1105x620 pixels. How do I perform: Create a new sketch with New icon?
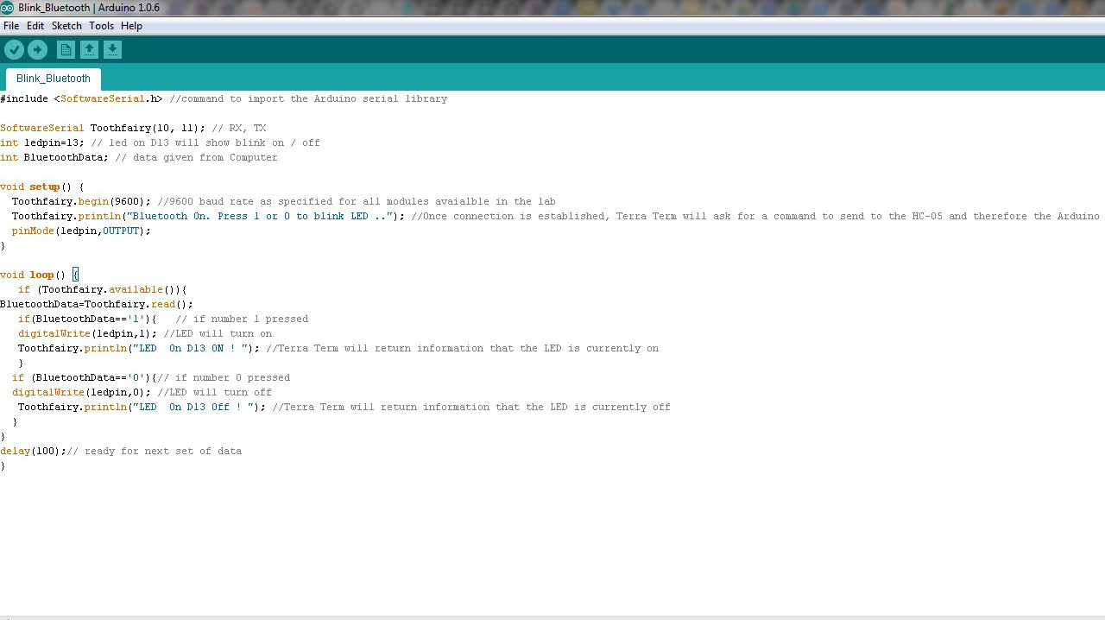tap(66, 50)
